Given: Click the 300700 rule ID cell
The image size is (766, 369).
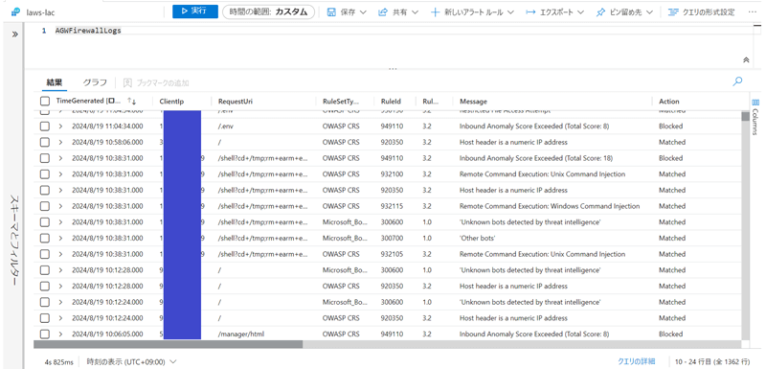Looking at the screenshot, I should 392,238.
